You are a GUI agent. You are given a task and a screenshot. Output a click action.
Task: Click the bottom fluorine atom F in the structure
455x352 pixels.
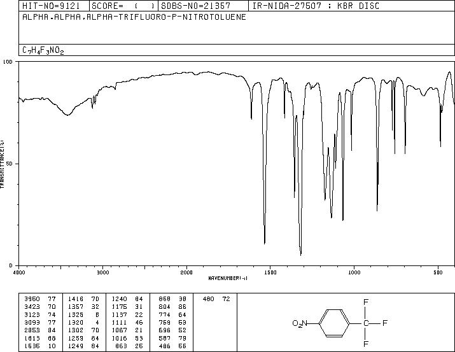coord(366,344)
